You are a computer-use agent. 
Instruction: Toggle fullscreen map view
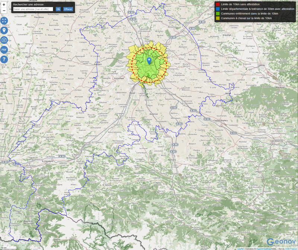point(4,21)
